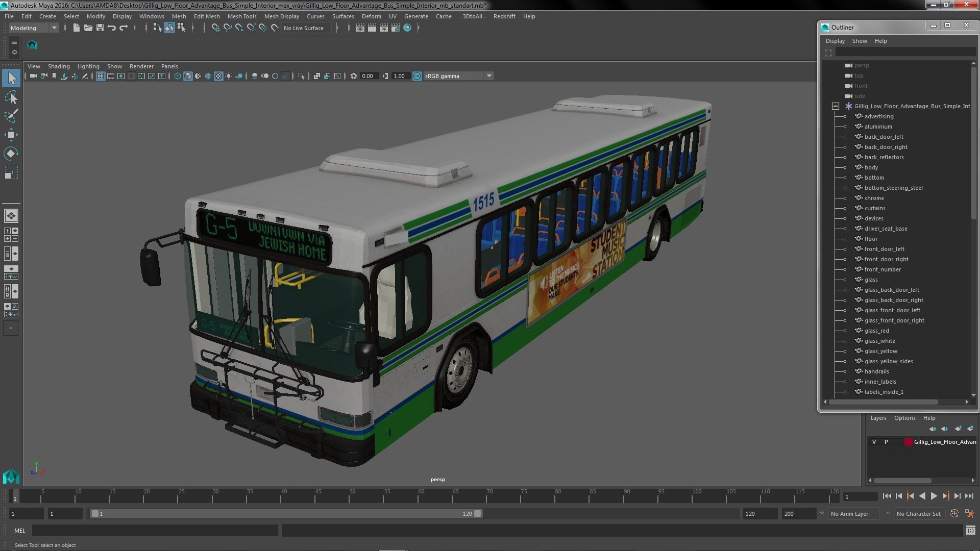Activate the Rotate tool
980x551 pixels.
pyautogui.click(x=11, y=154)
